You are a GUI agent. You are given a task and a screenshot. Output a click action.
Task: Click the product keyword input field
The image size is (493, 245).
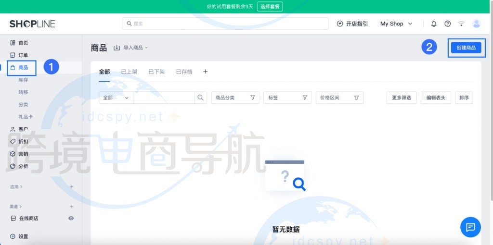(x=164, y=98)
